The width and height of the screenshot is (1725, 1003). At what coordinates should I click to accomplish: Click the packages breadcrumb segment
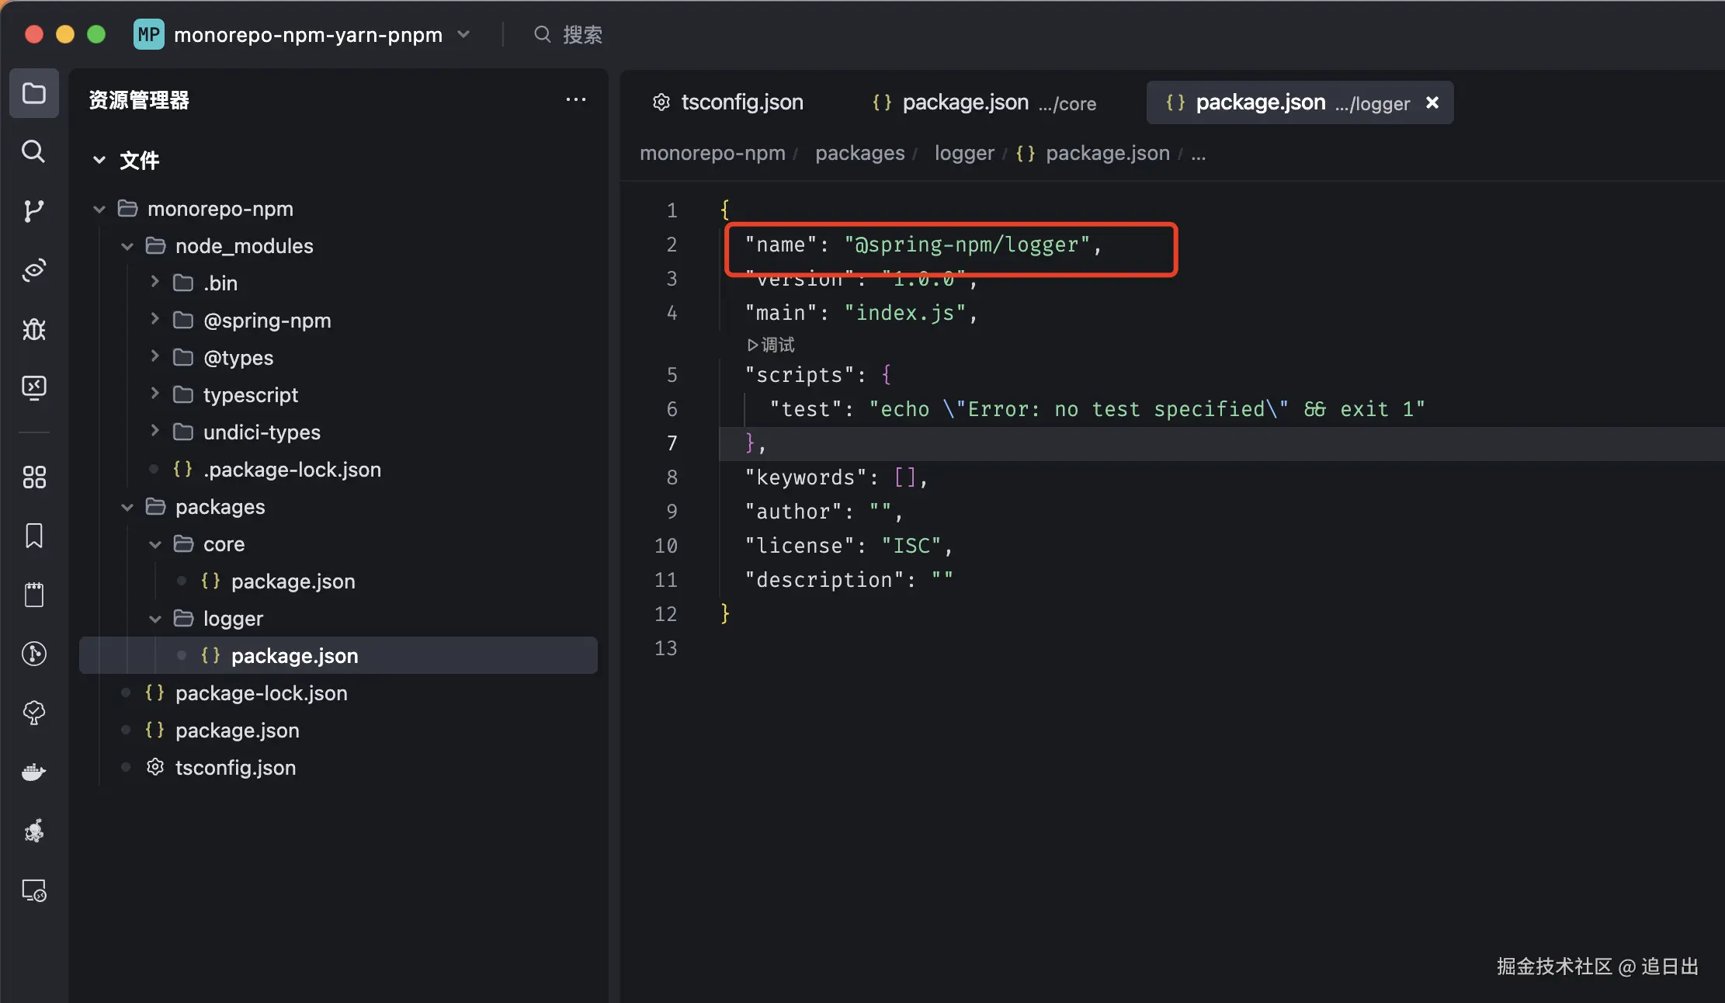pyautogui.click(x=859, y=153)
